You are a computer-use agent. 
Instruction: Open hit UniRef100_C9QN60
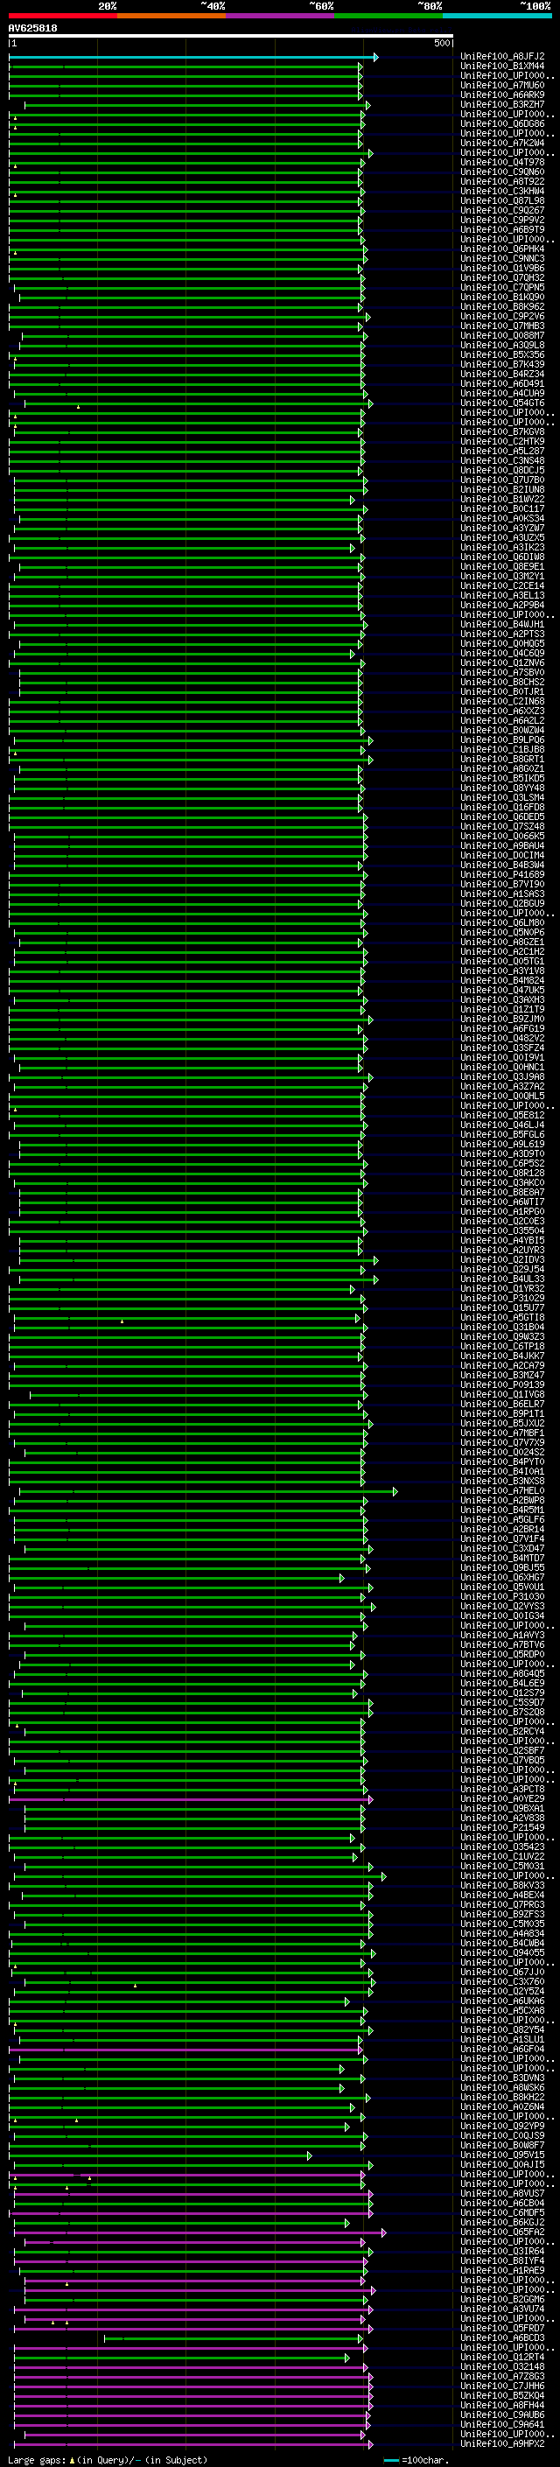(502, 172)
